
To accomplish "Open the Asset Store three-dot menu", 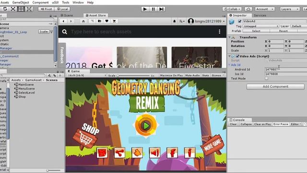I will [x=220, y=32].
